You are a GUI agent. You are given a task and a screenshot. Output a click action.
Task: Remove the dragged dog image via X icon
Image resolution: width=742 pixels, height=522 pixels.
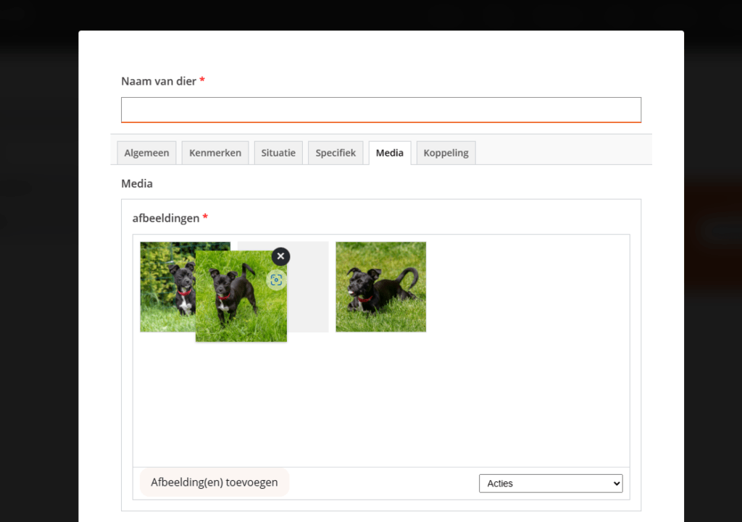point(280,256)
